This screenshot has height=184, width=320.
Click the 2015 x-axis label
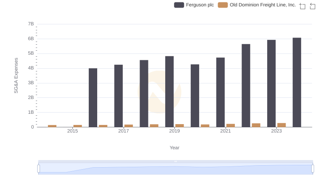[x=72, y=131]
